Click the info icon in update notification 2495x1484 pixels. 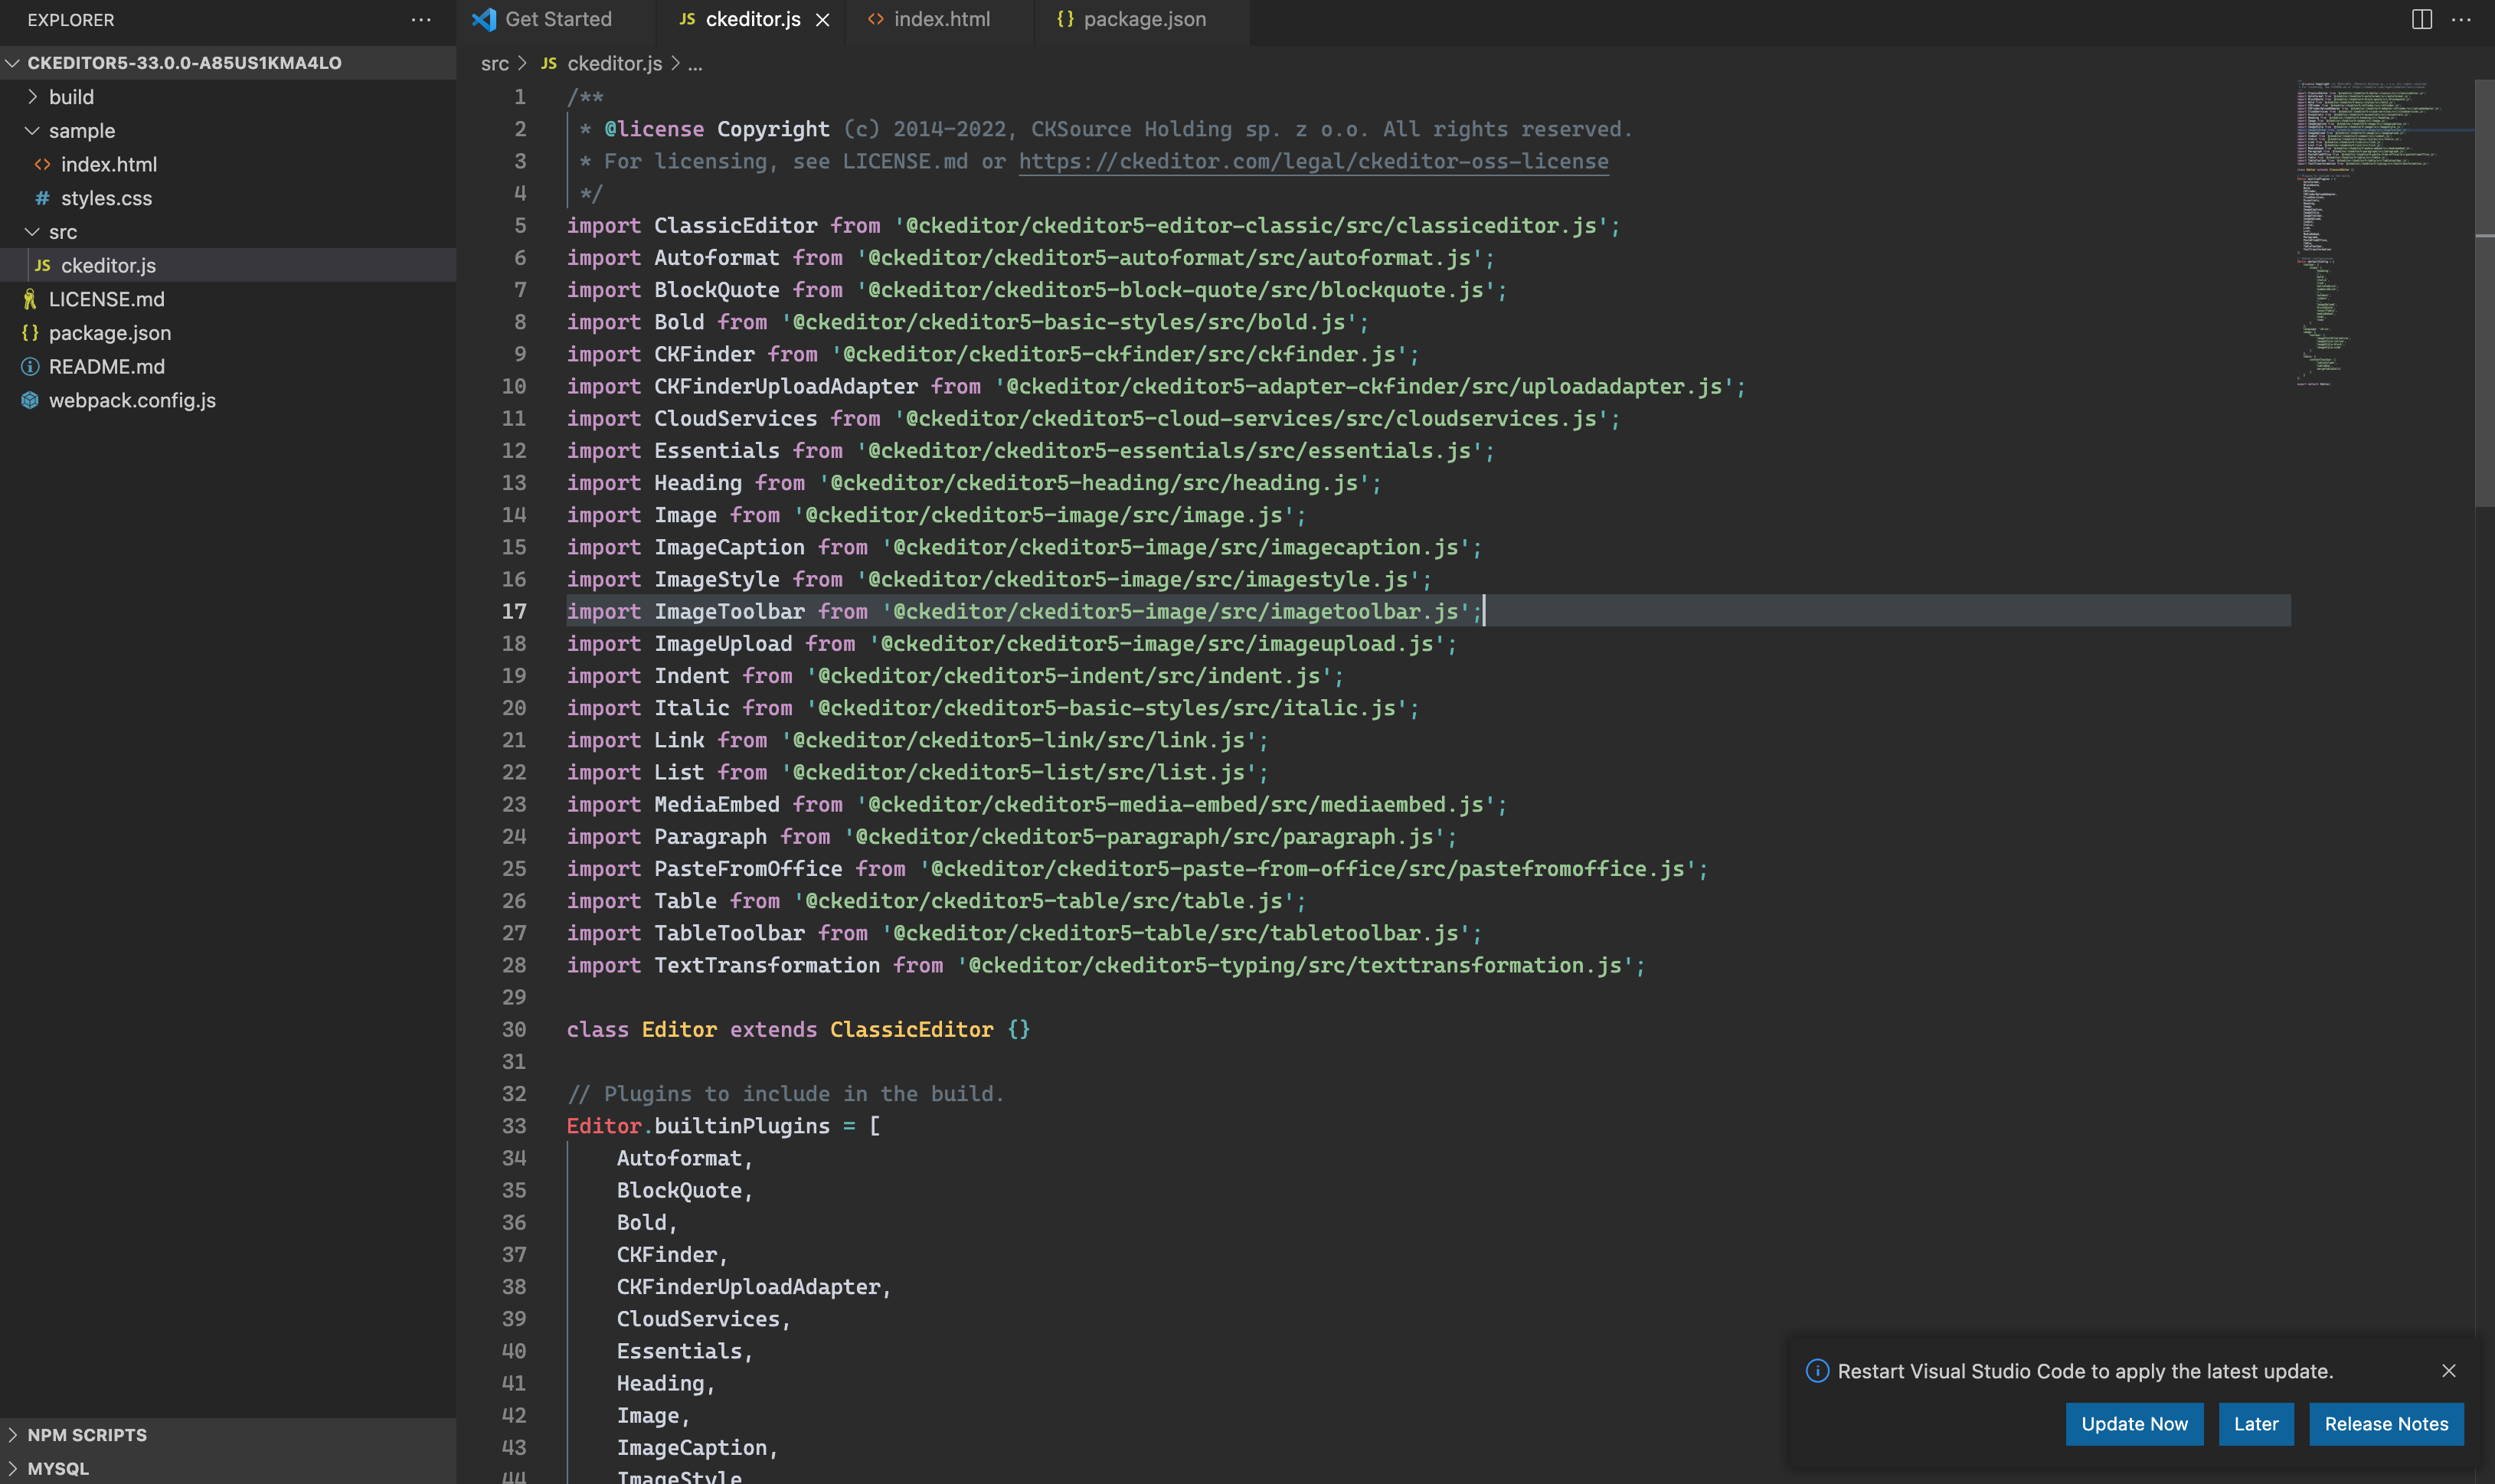point(1817,1370)
